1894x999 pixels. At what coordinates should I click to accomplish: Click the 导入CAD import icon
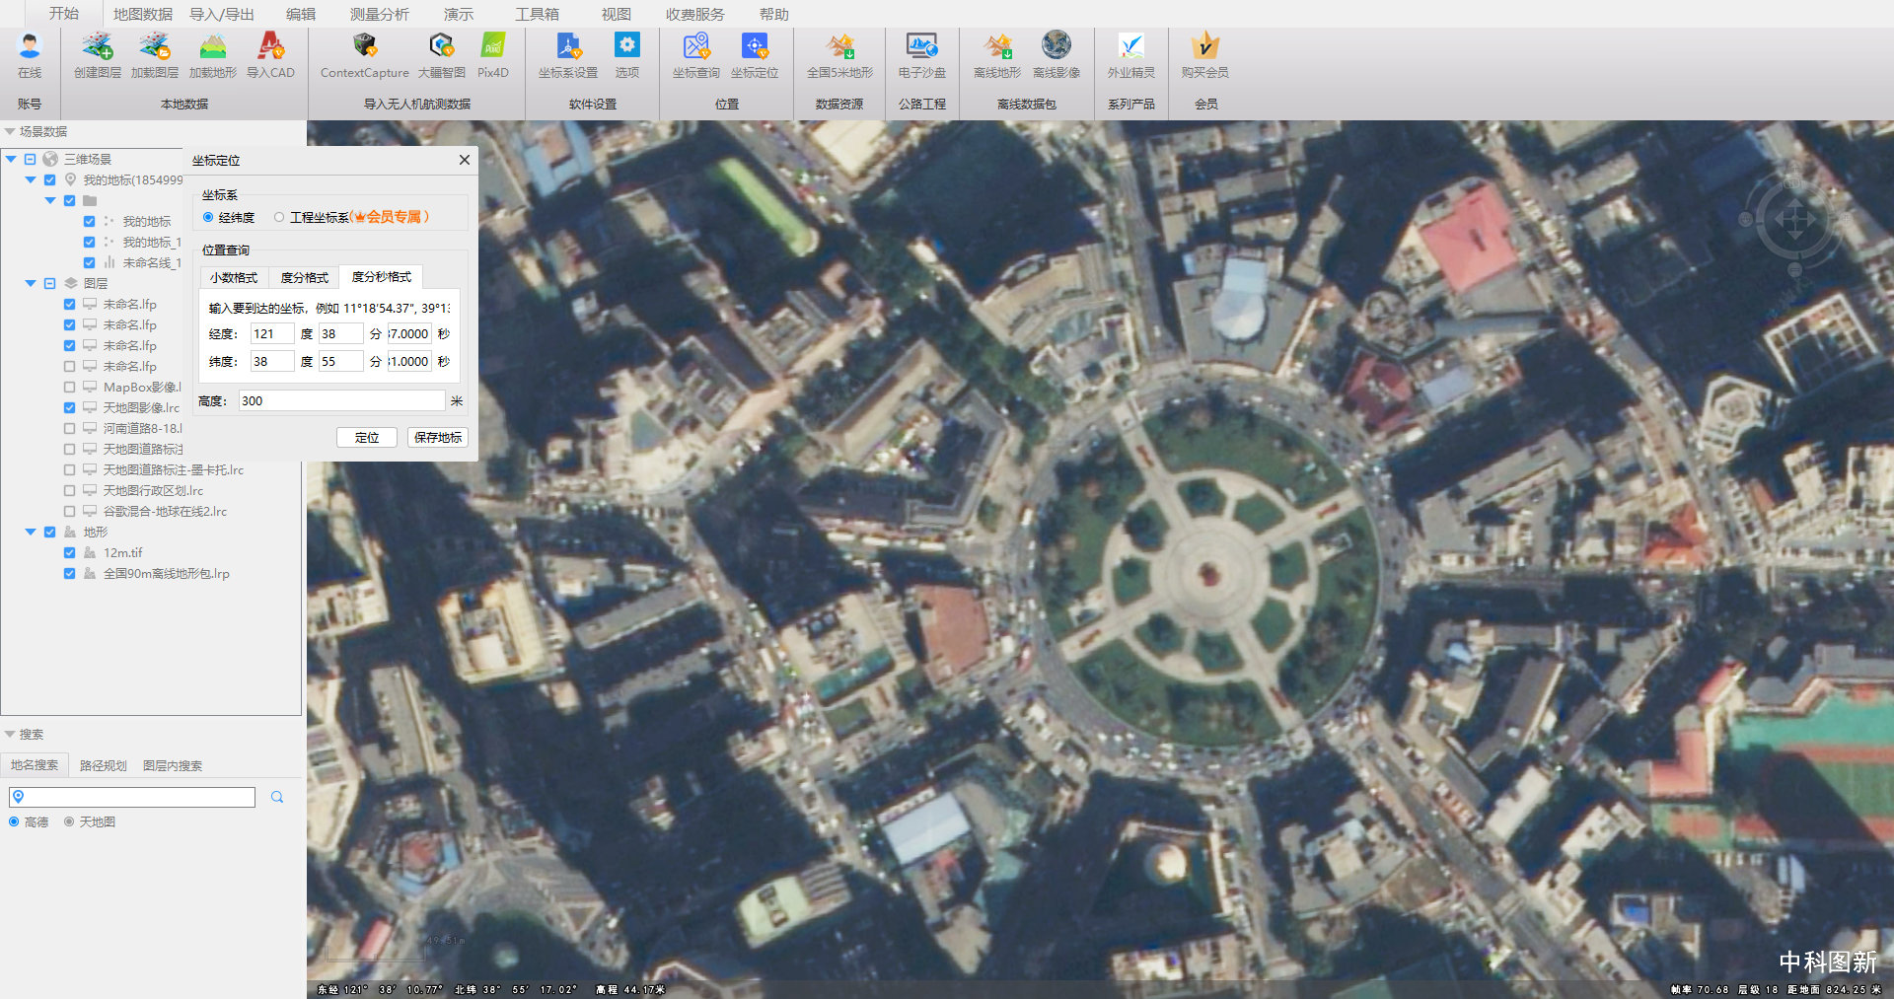270,54
